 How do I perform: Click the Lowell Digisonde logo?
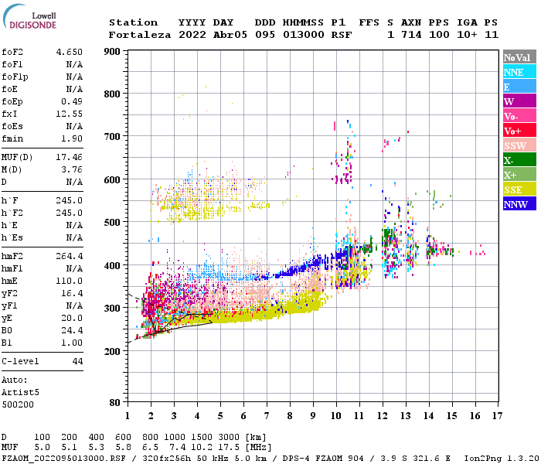click(x=29, y=16)
